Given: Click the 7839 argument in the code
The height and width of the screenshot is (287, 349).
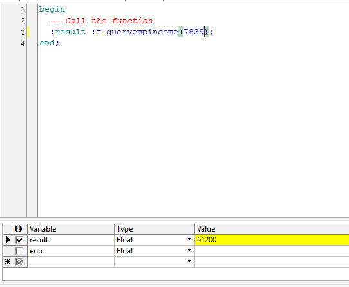Looking at the screenshot, I should [x=194, y=32].
